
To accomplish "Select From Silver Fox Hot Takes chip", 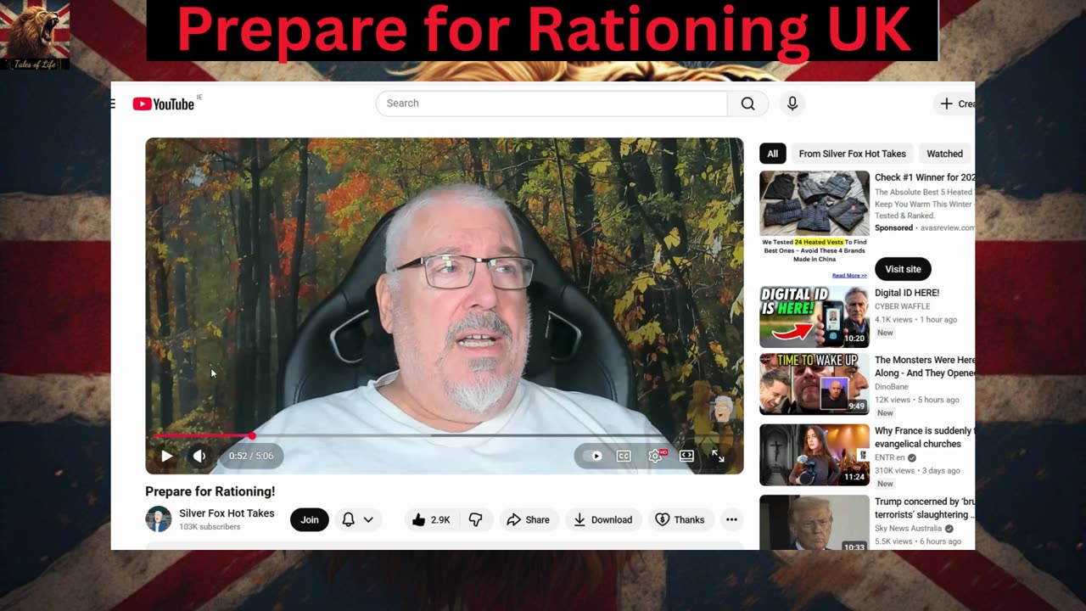I will 853,154.
